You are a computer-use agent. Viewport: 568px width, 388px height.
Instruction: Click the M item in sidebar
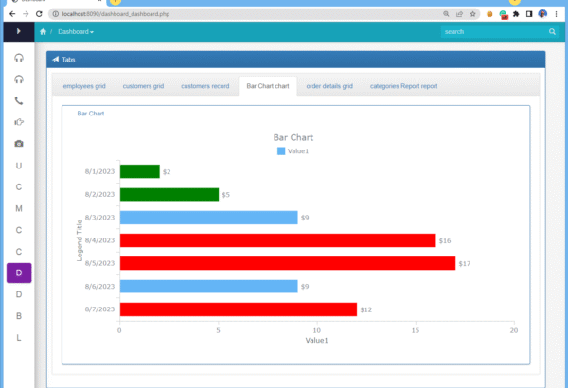click(x=19, y=208)
